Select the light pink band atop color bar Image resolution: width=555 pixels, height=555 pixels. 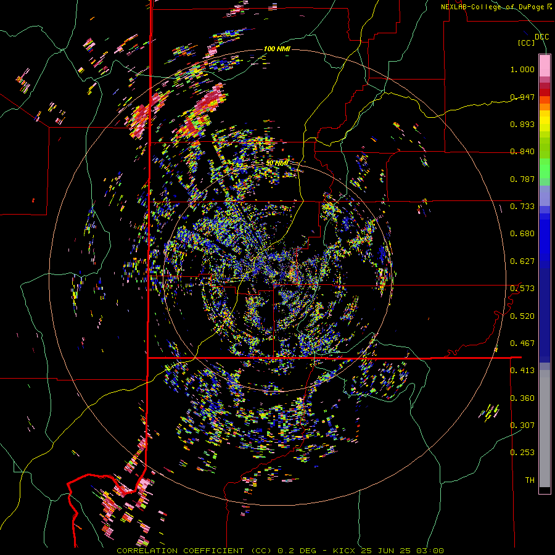pos(545,66)
